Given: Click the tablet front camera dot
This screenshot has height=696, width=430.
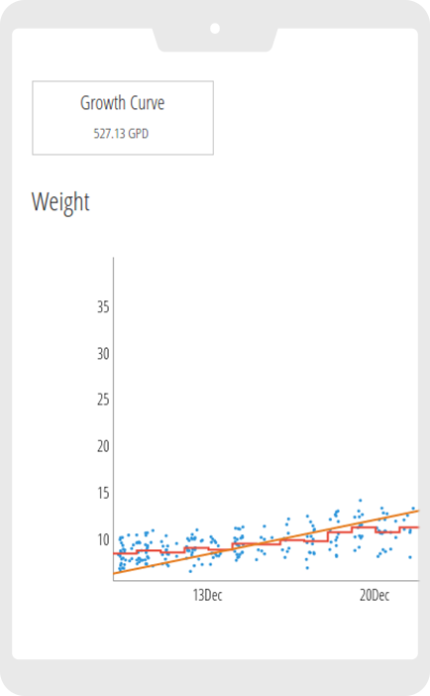Looking at the screenshot, I should 215,29.
